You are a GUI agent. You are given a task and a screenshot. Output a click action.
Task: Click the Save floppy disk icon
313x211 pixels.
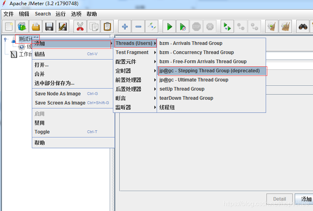[x=49, y=27]
